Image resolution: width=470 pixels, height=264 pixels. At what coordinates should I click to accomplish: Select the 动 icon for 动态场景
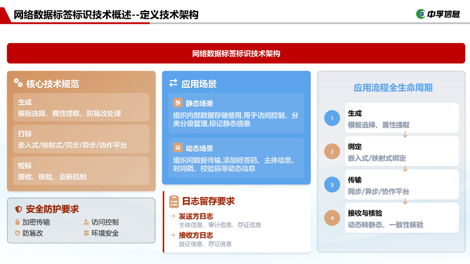pos(177,147)
